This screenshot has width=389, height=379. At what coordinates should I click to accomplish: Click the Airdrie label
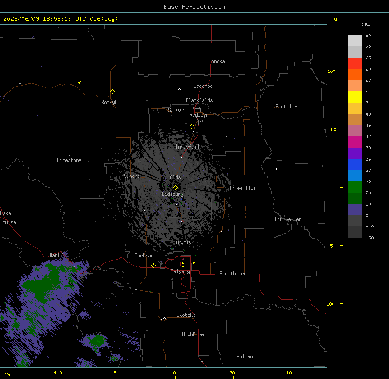tap(182, 242)
